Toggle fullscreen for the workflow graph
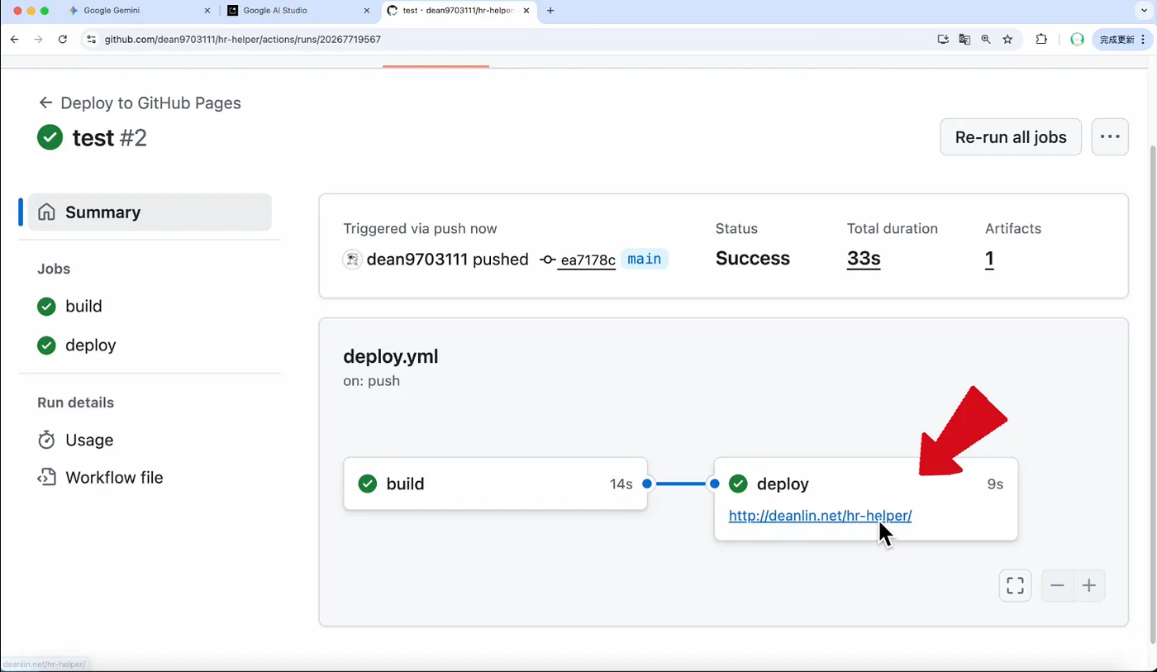Viewport: 1157px width, 672px height. (x=1015, y=586)
